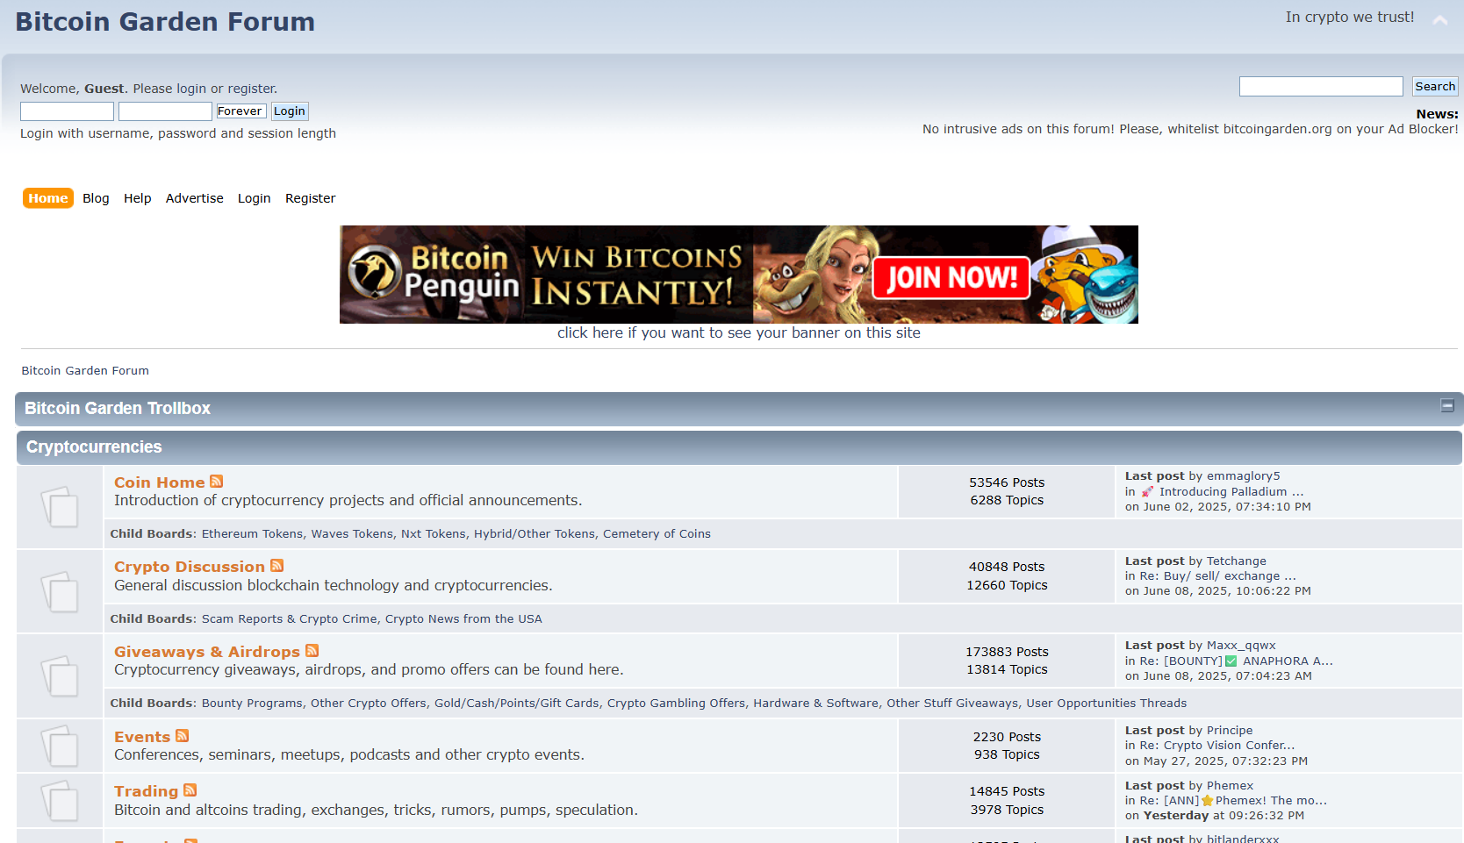Screen dimensions: 1464x843
Task: Open user Principe's profile
Action: tap(1230, 731)
